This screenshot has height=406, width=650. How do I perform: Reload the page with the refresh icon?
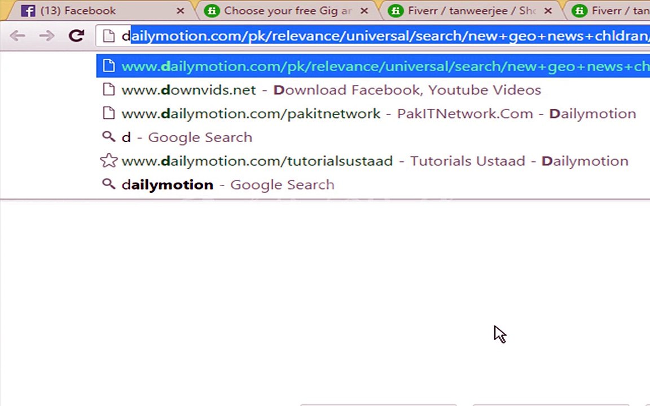click(x=76, y=36)
